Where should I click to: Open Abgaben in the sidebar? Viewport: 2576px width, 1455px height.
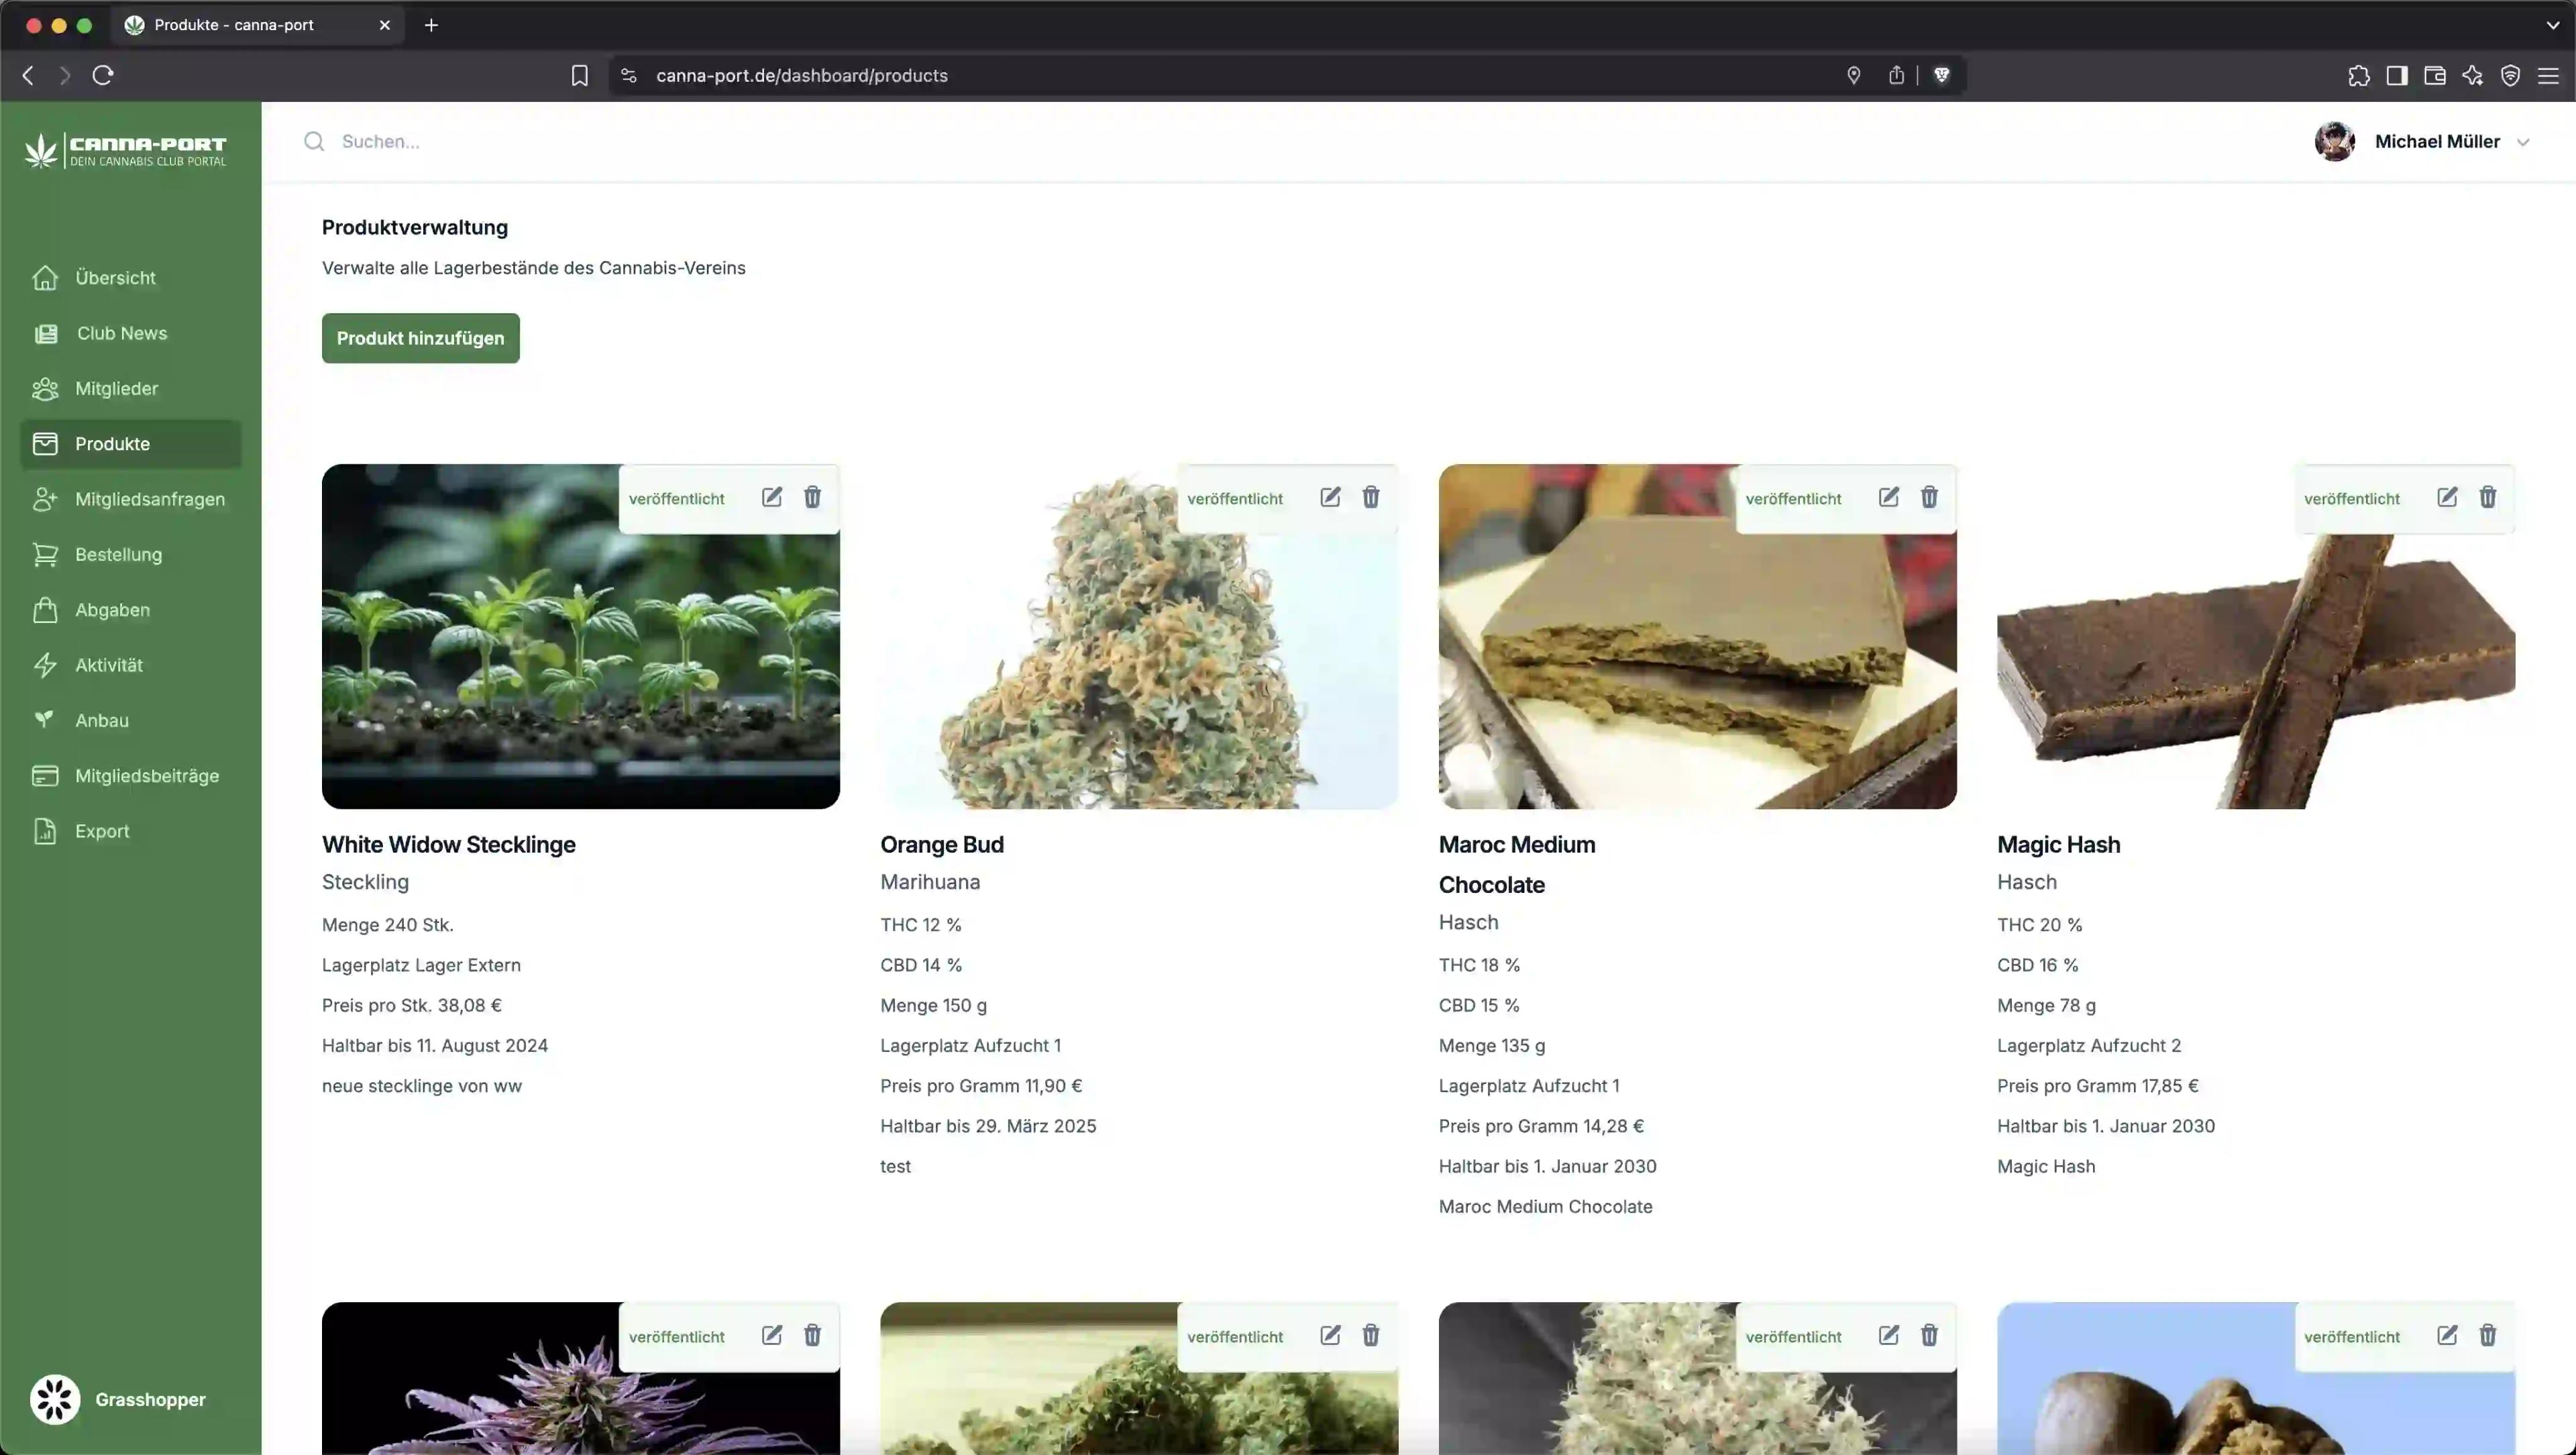point(130,610)
